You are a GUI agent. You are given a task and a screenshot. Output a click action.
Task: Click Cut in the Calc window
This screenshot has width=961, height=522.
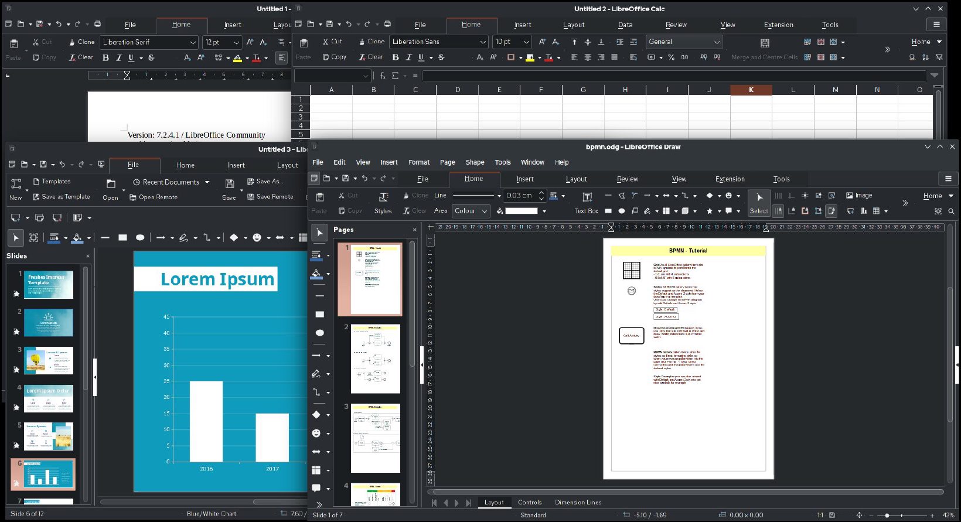tap(332, 42)
